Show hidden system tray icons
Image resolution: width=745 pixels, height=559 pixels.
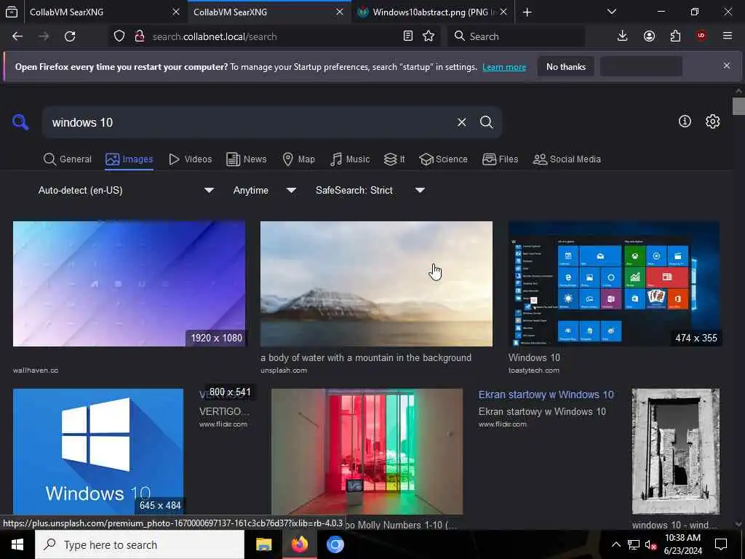(615, 544)
